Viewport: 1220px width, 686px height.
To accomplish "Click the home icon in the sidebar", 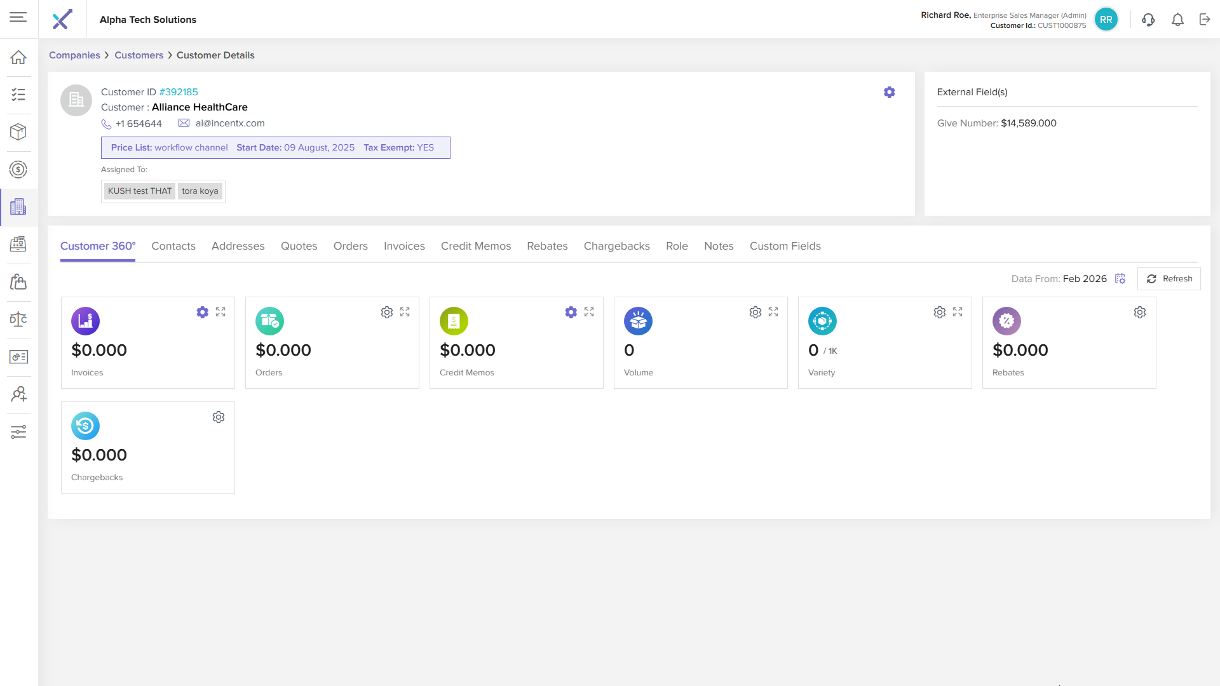I will 18,57.
